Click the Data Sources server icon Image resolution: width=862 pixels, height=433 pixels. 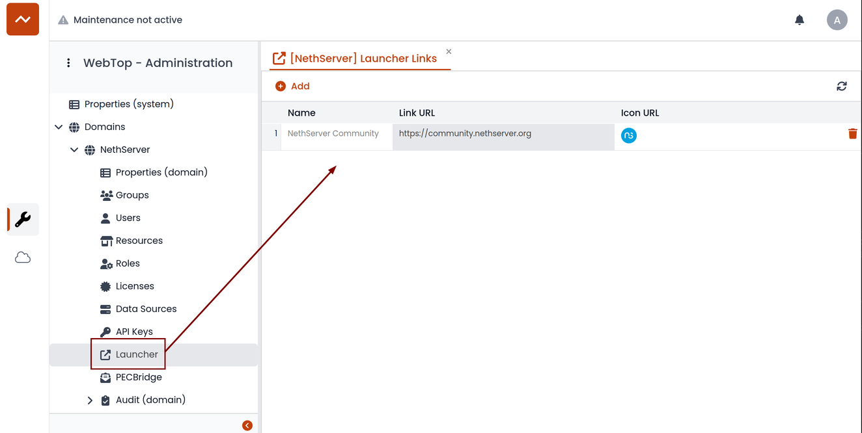(x=105, y=309)
